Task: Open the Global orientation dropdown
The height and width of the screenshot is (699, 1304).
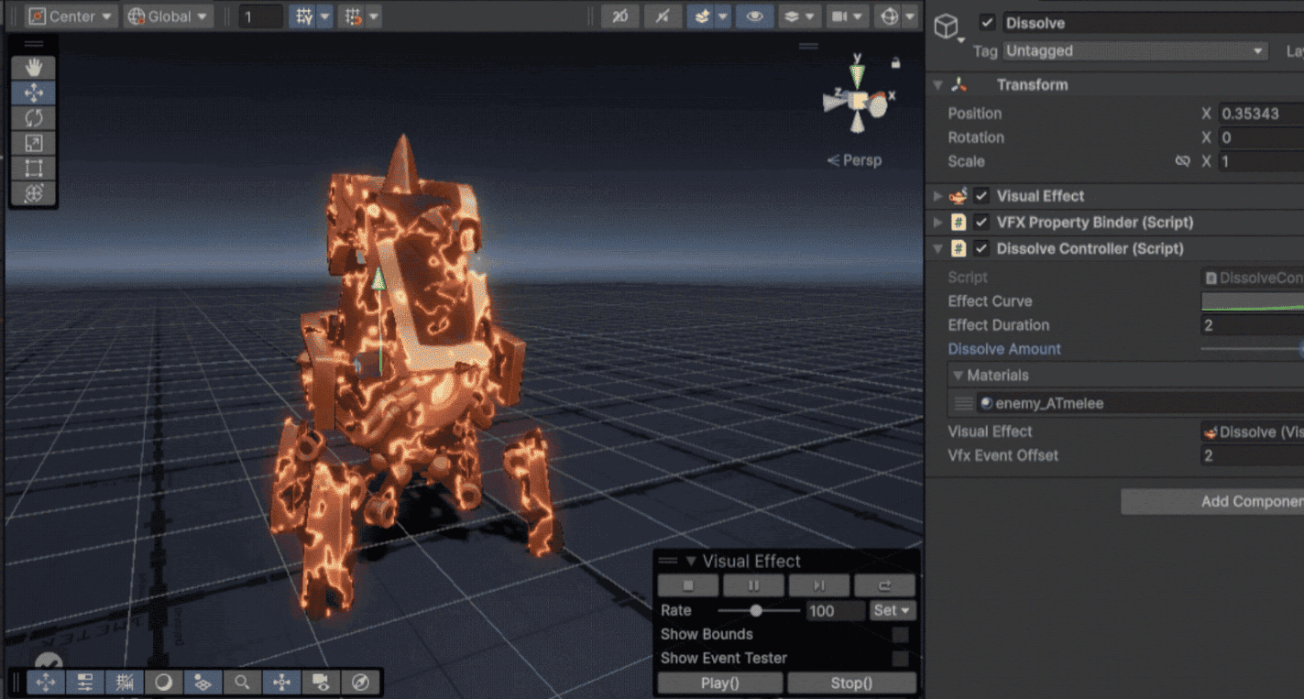Action: (169, 16)
